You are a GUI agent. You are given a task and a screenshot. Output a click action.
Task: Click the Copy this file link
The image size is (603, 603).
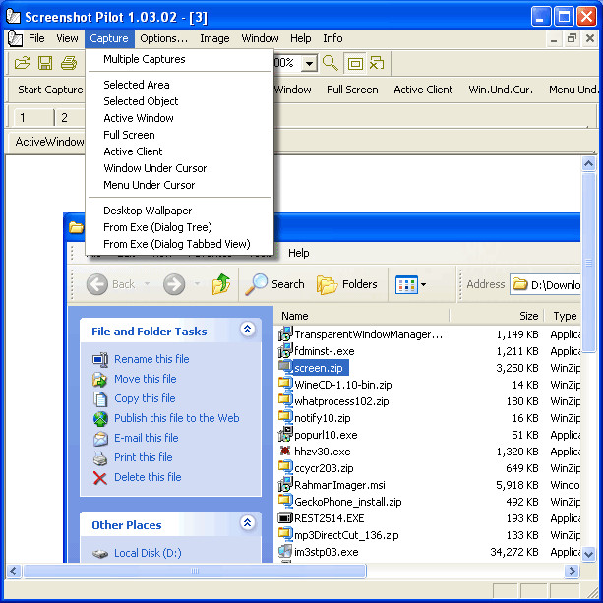coord(145,398)
